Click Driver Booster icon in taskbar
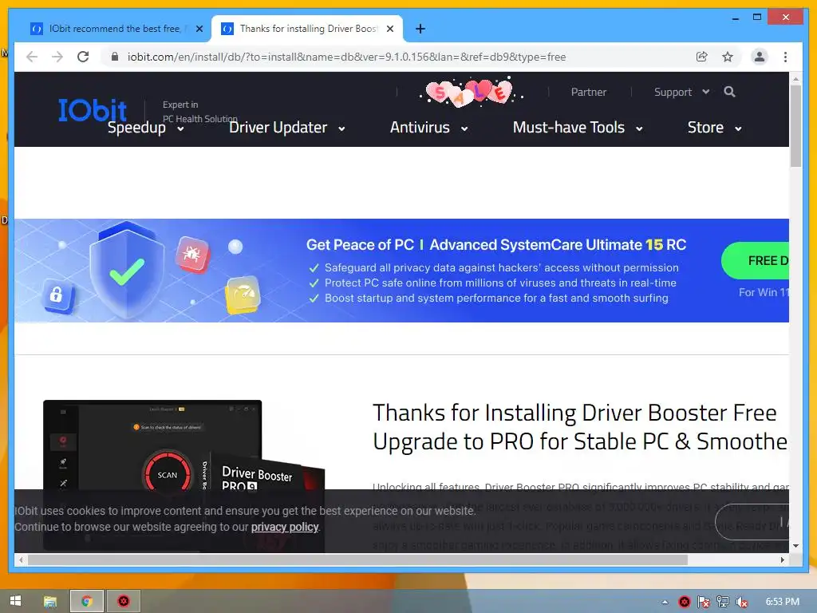Viewport: 817px width, 613px height. coord(124,601)
